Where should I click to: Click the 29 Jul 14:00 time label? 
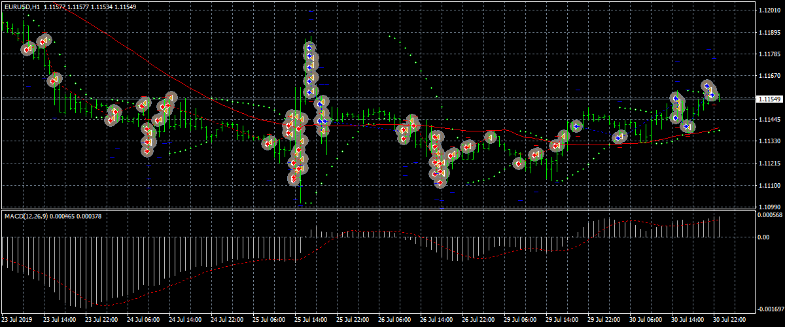click(561, 320)
